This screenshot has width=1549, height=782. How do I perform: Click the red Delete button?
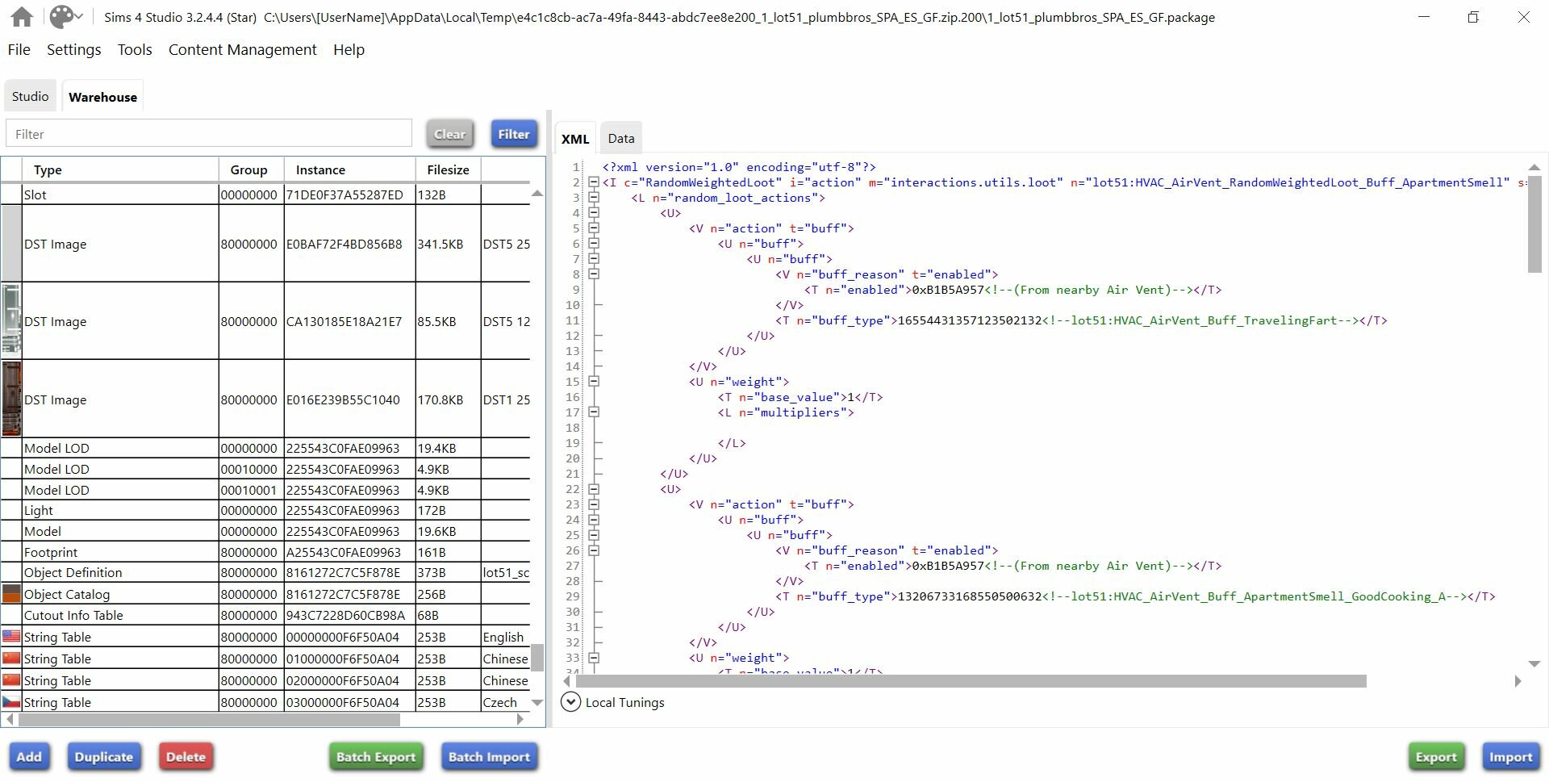(x=186, y=757)
